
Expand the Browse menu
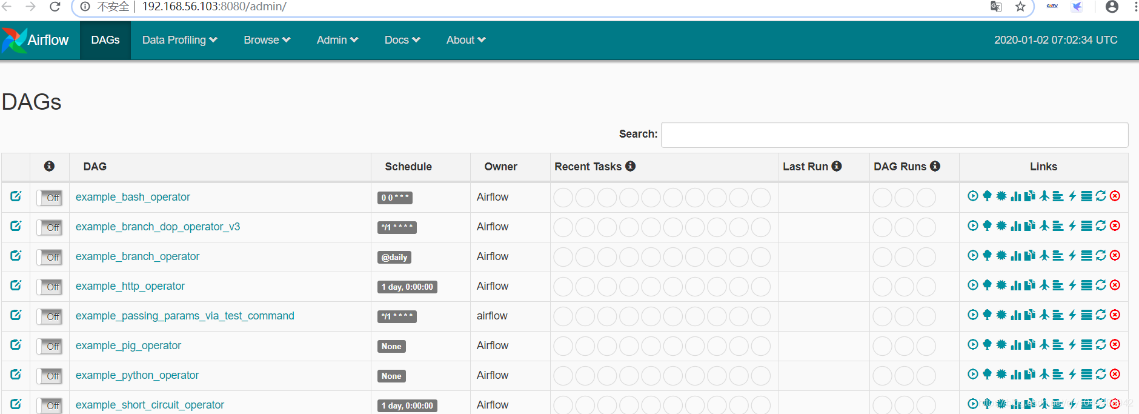(x=267, y=40)
